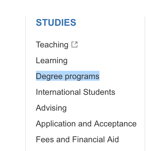Click the arrow box icon after Teaching
This screenshot has width=146, height=151.
[x=74, y=44]
